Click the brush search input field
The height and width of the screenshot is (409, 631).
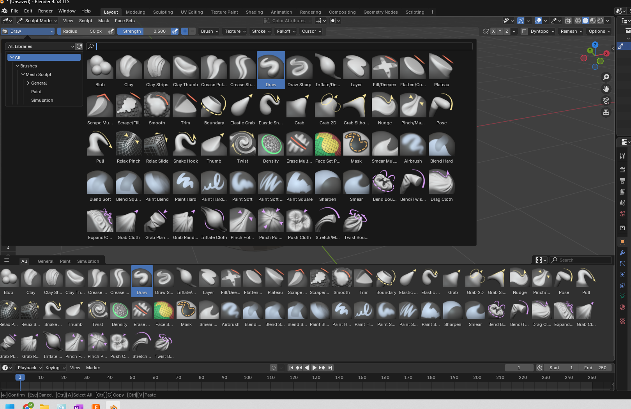[284, 46]
